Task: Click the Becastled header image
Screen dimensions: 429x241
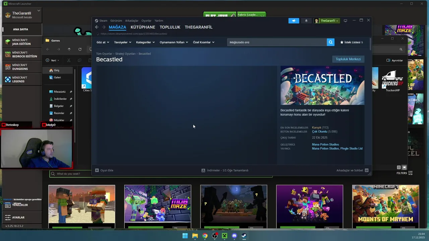Action: tap(322, 85)
